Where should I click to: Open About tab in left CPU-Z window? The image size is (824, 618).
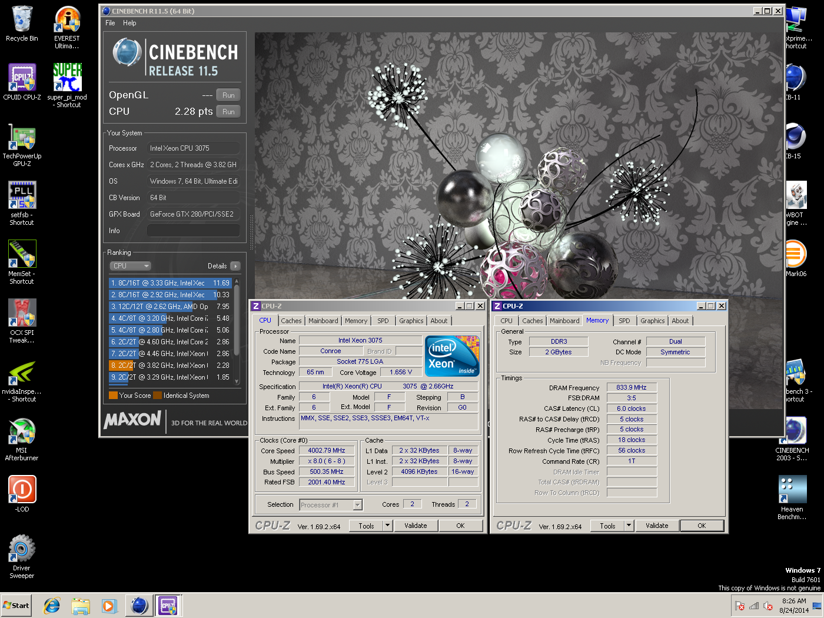(x=439, y=321)
